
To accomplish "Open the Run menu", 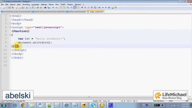I will click(x=57, y=4).
